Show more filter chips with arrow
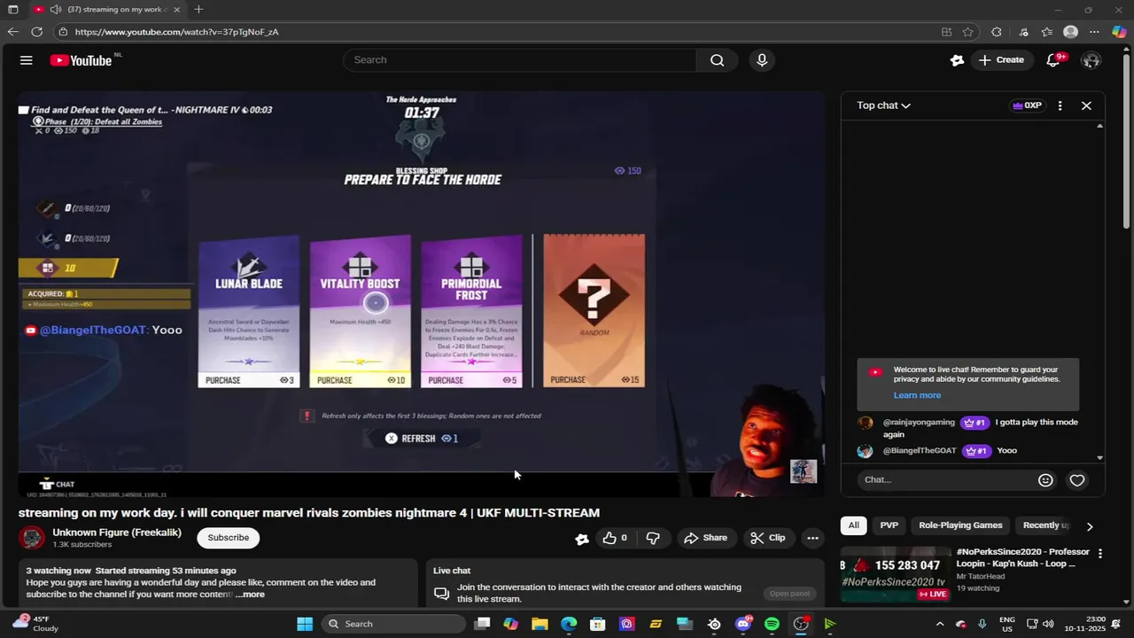Viewport: 1134px width, 638px height. (1090, 526)
